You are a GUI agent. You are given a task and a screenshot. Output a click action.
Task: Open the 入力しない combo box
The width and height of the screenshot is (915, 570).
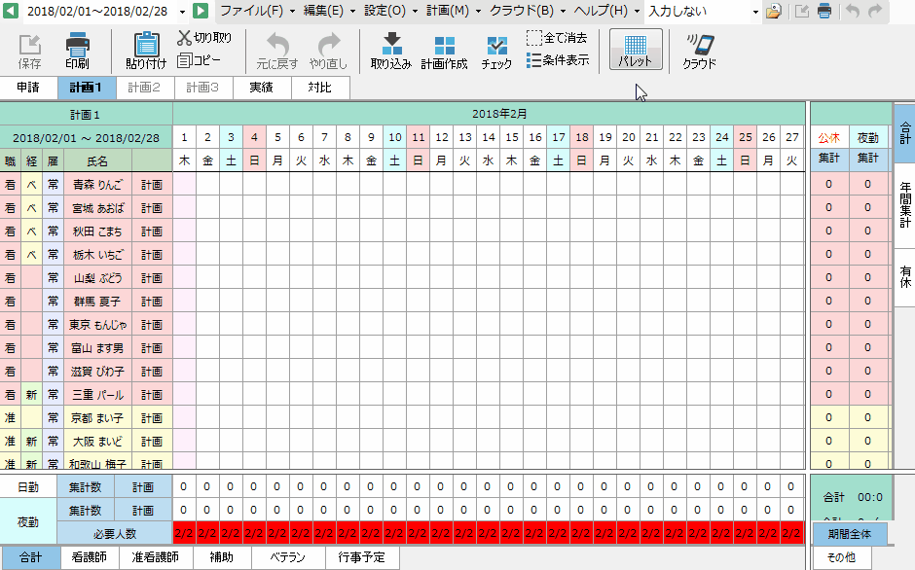(x=755, y=12)
